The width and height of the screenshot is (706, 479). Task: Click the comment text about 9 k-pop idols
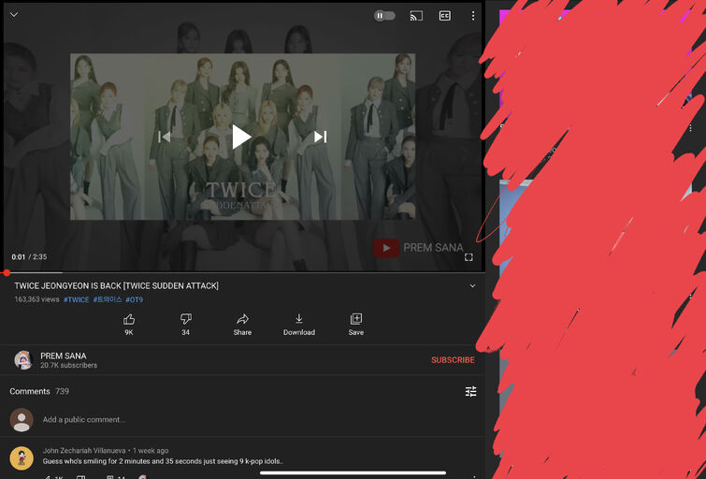coord(163,461)
